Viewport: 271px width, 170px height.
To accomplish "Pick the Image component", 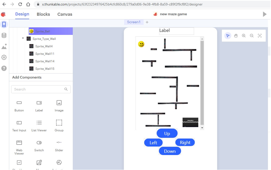I will [x=59, y=106].
